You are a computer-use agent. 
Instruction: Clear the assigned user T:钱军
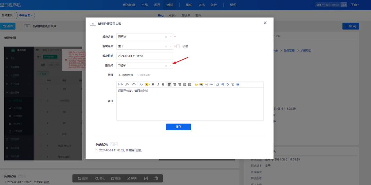pos(166,66)
